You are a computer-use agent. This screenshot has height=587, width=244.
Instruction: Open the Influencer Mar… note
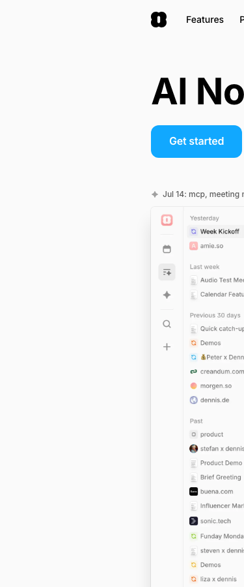pyautogui.click(x=222, y=505)
